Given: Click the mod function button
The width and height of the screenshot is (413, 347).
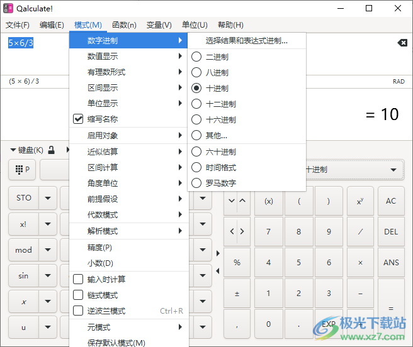Looking at the screenshot, I should (24, 250).
